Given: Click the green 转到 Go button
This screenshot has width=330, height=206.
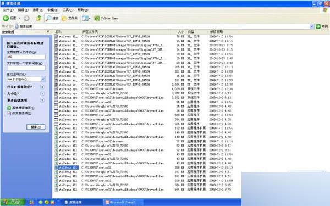Looking at the screenshot, I should click(x=322, y=26).
